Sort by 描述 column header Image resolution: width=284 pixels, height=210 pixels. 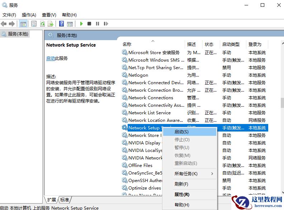click(194, 44)
